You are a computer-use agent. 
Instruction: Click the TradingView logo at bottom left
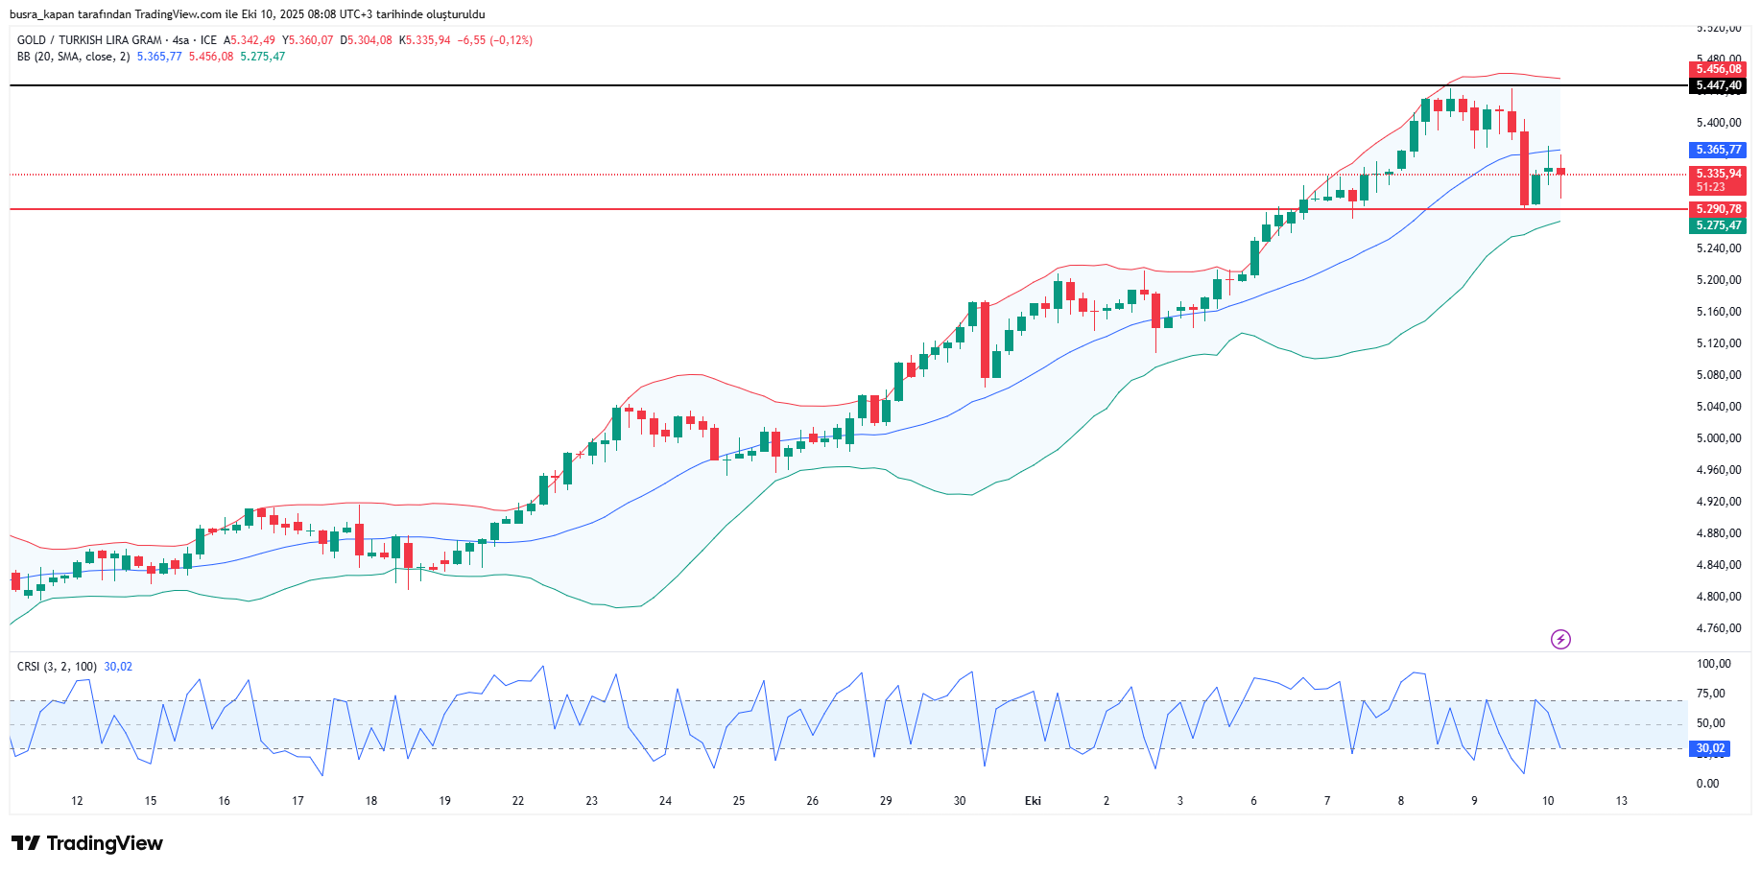[87, 843]
